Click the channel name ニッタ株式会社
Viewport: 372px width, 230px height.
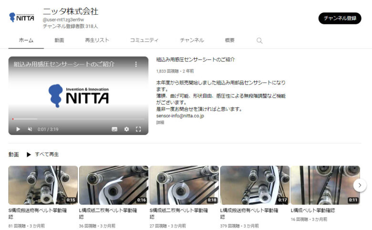[x=71, y=11]
